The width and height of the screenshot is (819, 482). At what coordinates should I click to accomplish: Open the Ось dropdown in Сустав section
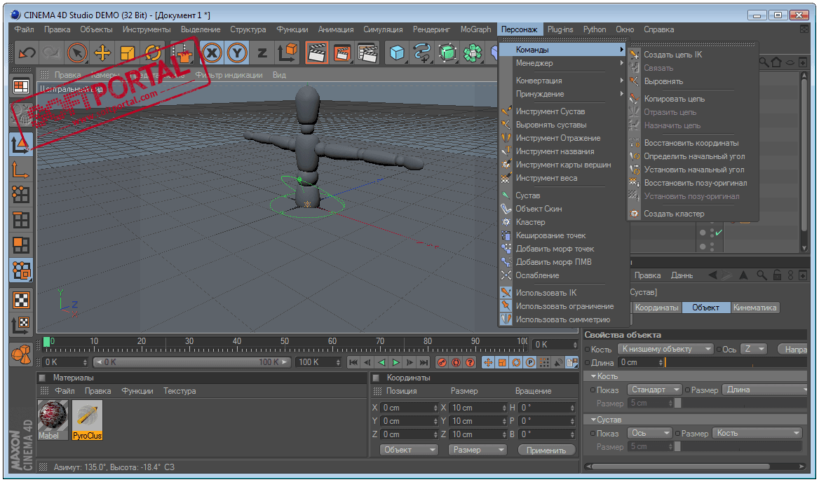649,433
